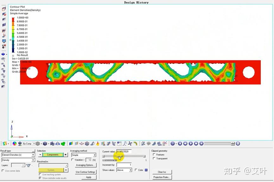Click the iso Current value slider track
274x182 pixels.
point(124,156)
